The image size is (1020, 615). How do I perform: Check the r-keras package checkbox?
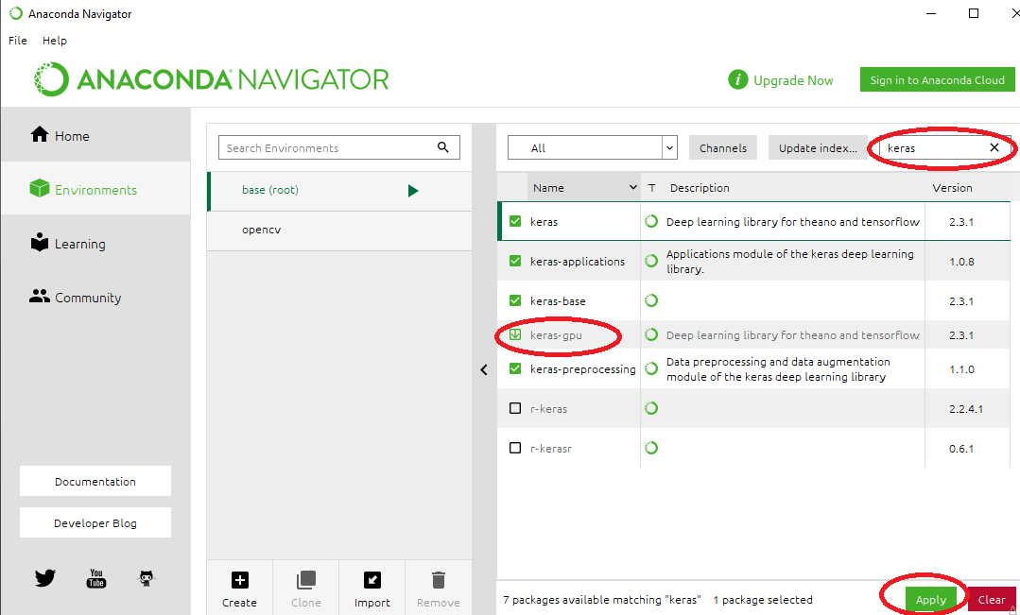(x=515, y=407)
